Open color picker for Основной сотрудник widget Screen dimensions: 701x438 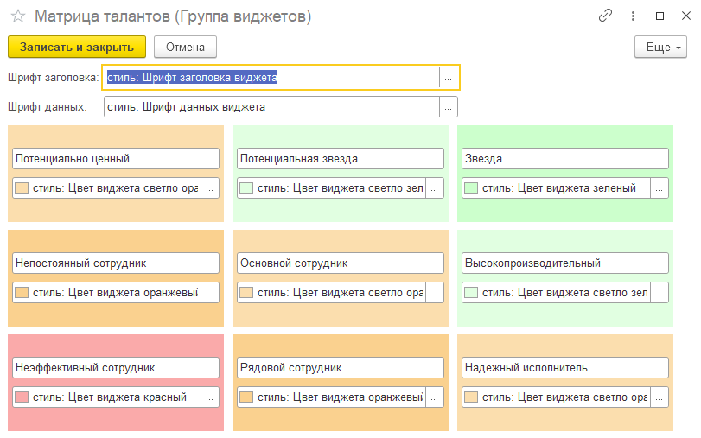(x=435, y=293)
